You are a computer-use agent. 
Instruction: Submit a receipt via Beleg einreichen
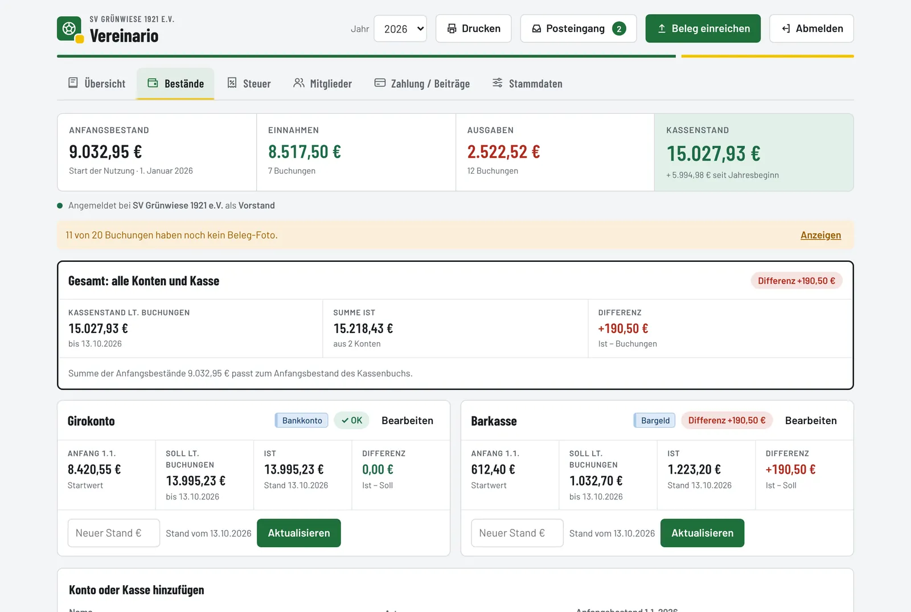[703, 28]
